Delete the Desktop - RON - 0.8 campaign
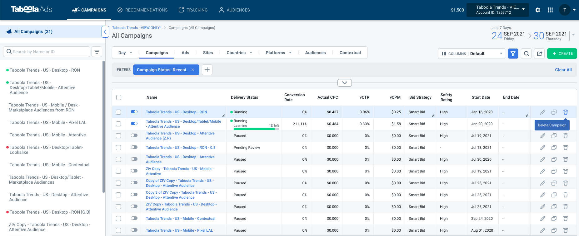 (x=566, y=148)
